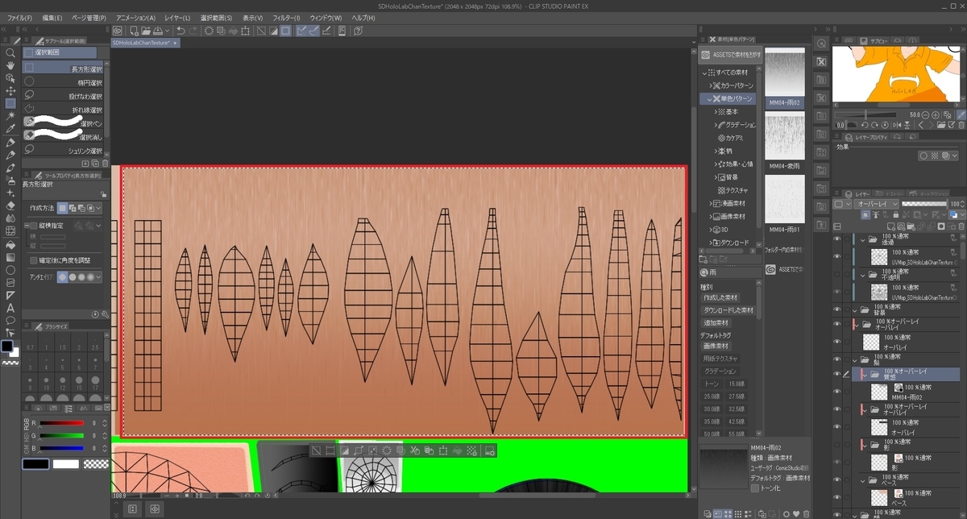Image resolution: width=967 pixels, height=519 pixels.
Task: Open the ウィンドウ(W) menu
Action: 326,18
